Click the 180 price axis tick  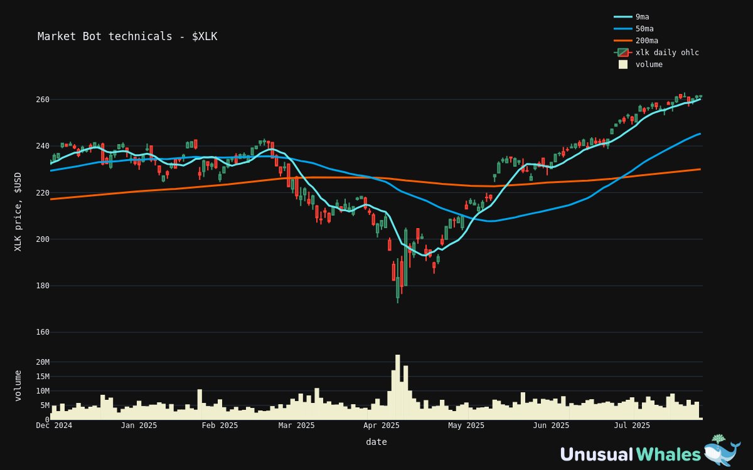coord(42,286)
